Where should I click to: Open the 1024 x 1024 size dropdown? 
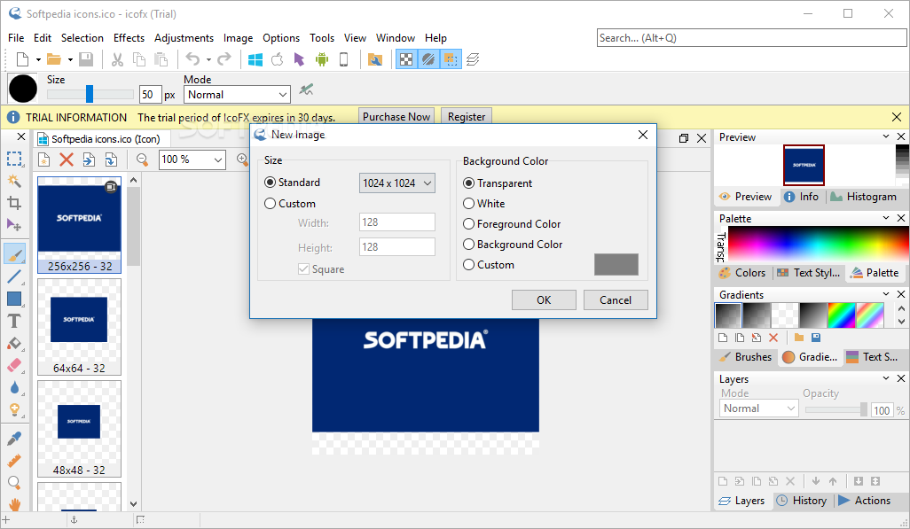[397, 183]
